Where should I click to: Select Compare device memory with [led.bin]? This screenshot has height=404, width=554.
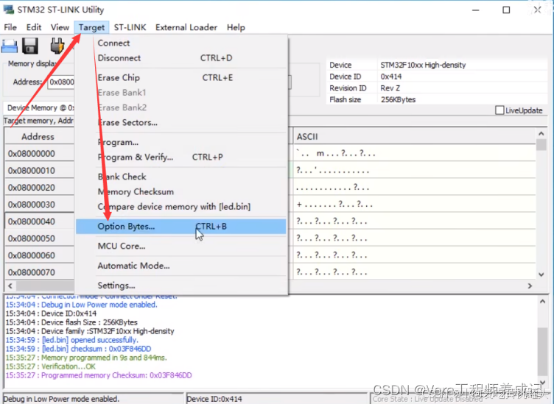181,206
